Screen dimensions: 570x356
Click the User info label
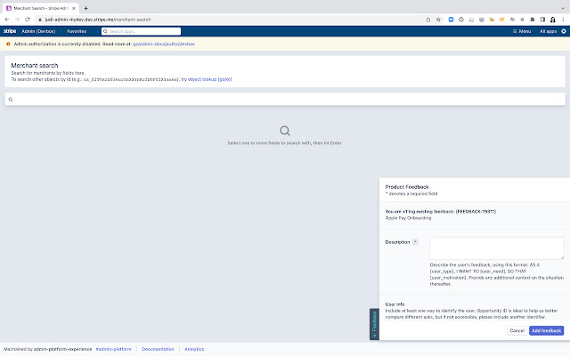tap(395, 304)
